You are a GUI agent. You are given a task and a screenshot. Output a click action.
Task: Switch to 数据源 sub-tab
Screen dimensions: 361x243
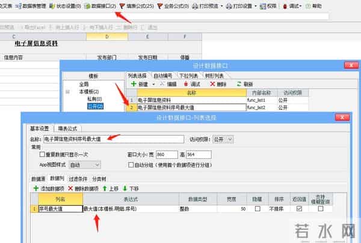click(x=39, y=179)
